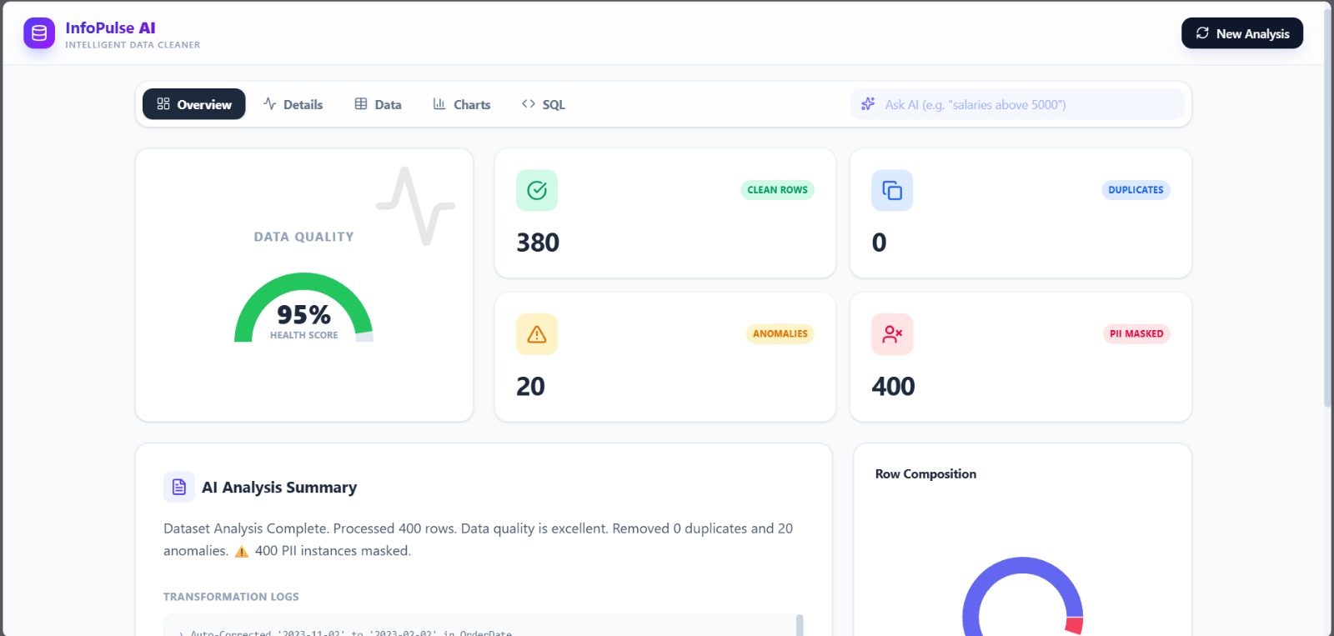Click the red PII Masked user icon
The image size is (1334, 636).
tap(892, 334)
